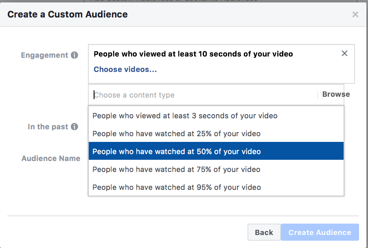Click the Create Audience button
The image size is (368, 248).
[x=320, y=232]
